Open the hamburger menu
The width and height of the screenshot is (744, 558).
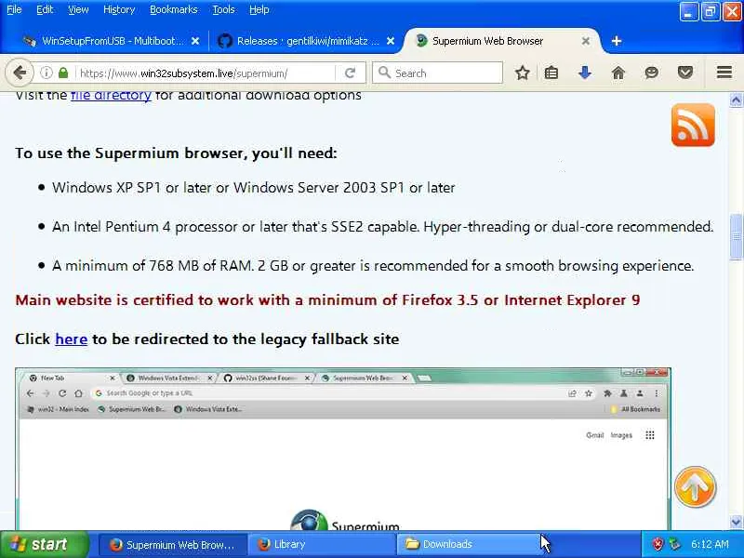click(724, 73)
